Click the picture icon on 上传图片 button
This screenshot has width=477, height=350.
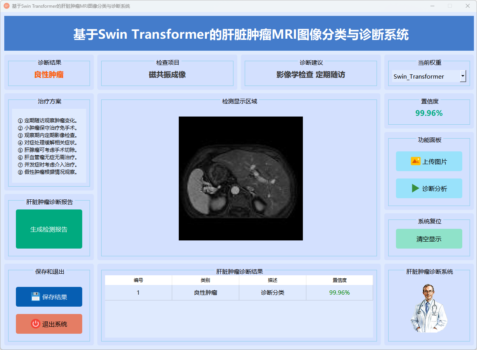click(x=415, y=161)
